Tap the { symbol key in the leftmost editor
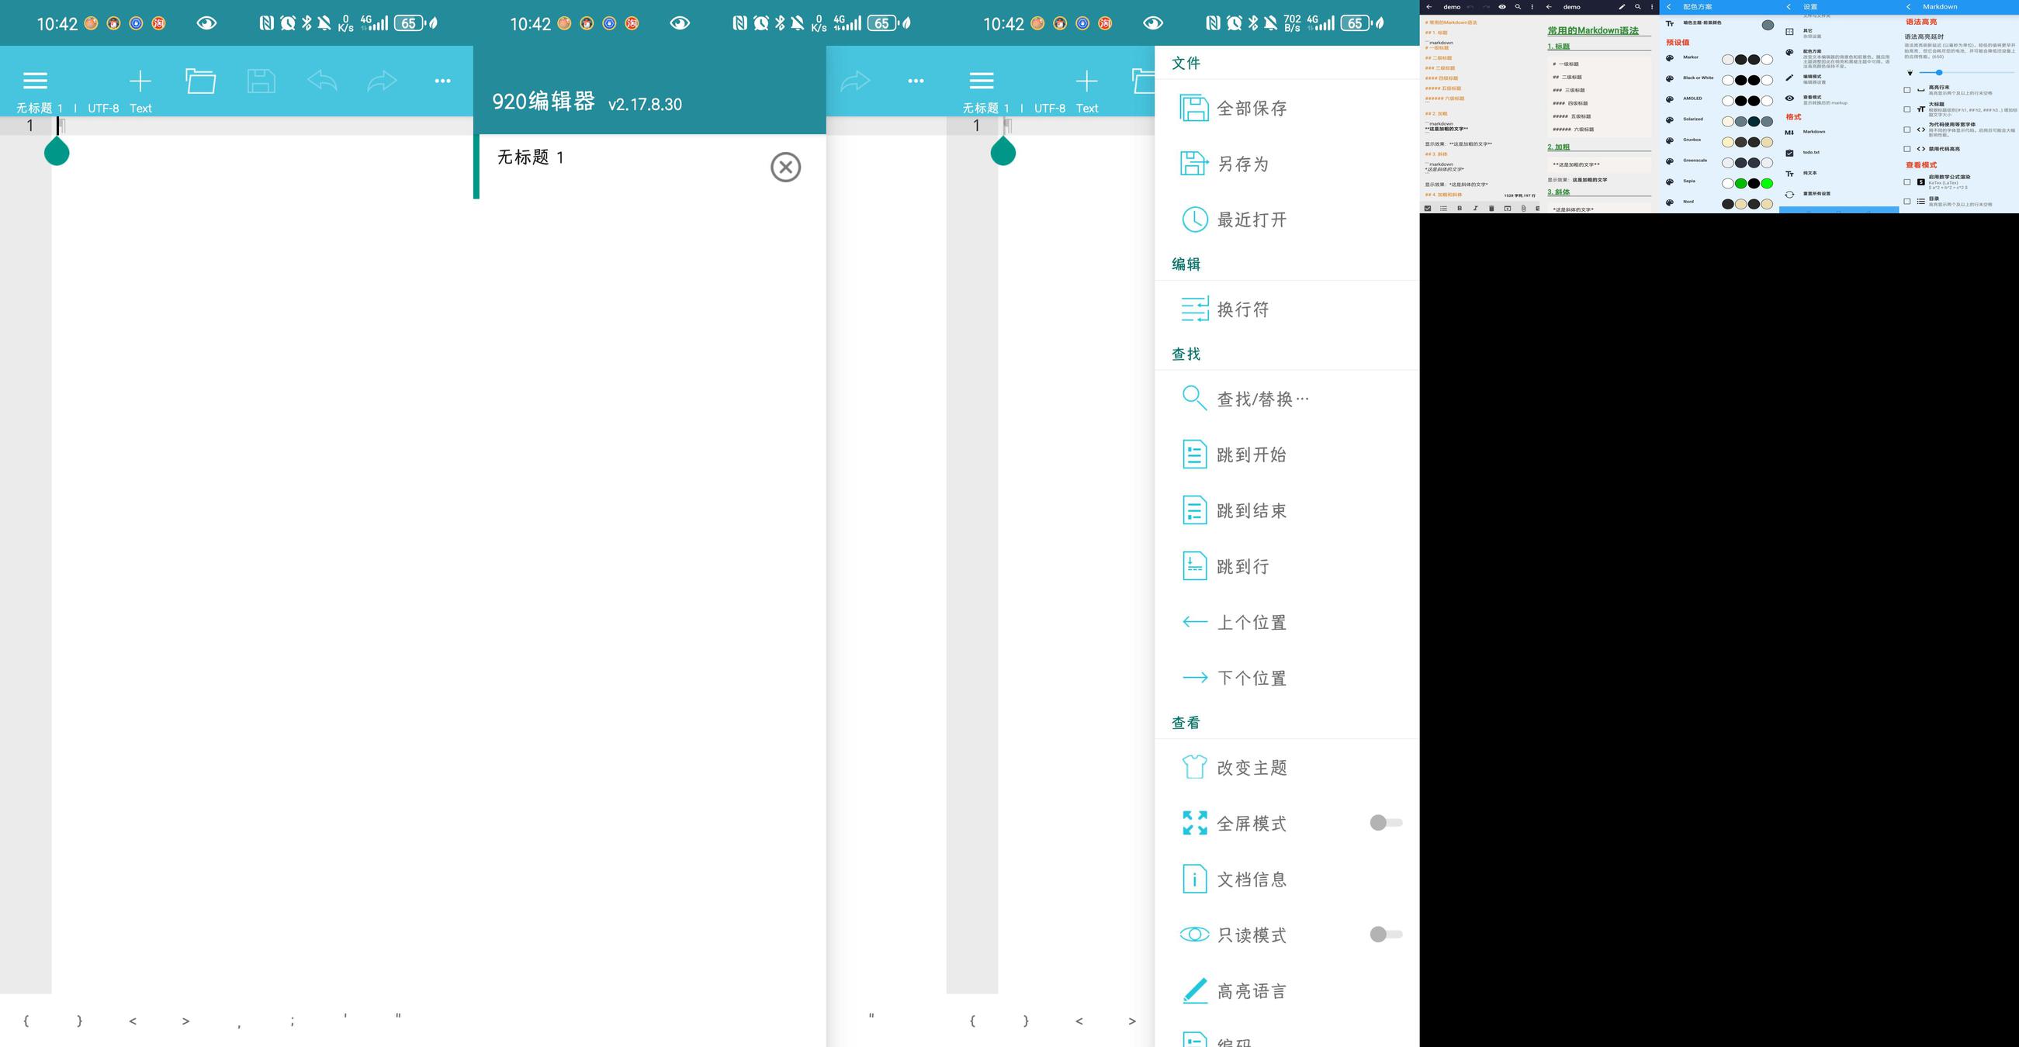The height and width of the screenshot is (1047, 2019). (26, 1021)
